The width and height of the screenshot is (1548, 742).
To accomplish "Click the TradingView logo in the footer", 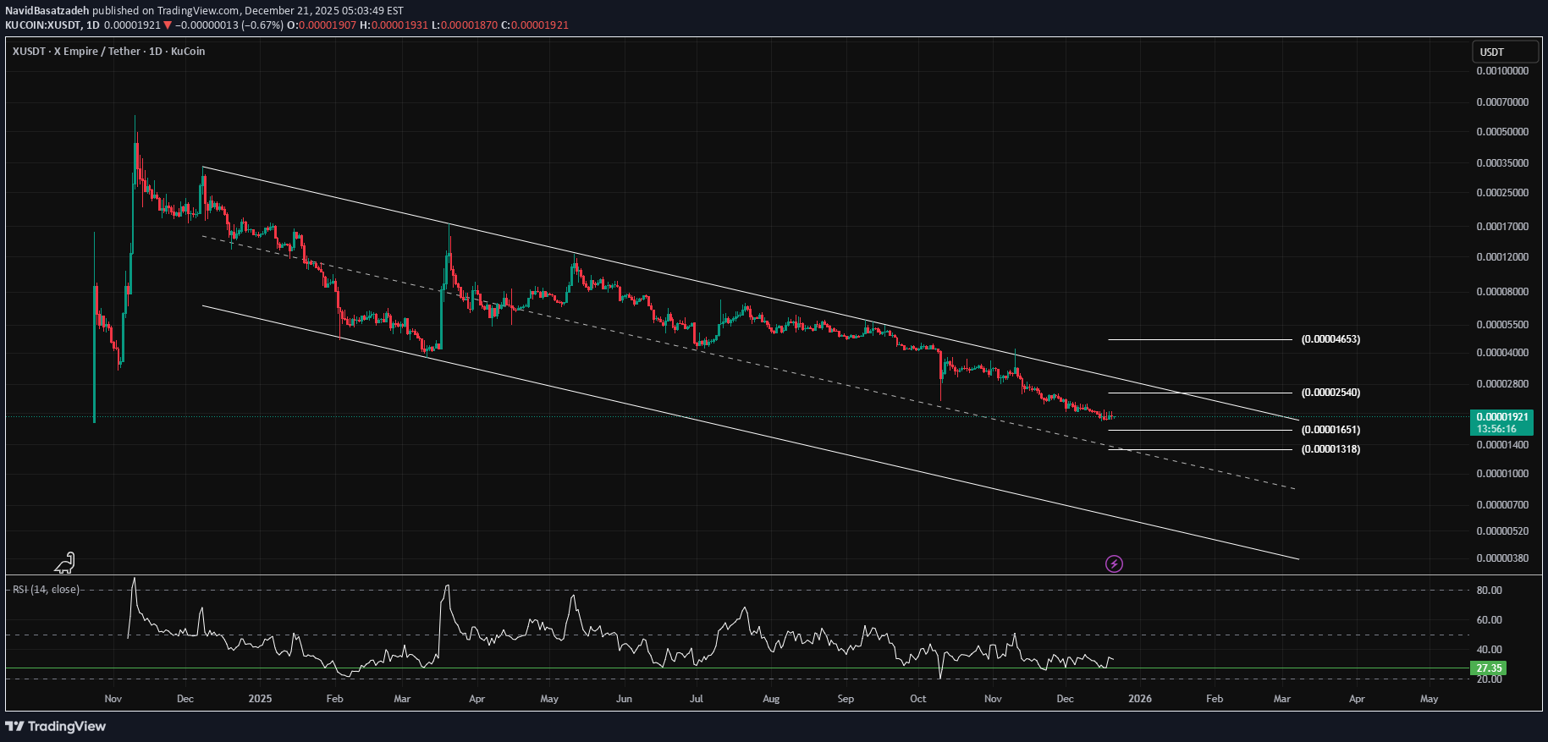I will (56, 726).
